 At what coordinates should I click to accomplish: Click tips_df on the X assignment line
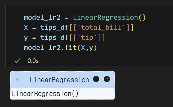[55, 27]
